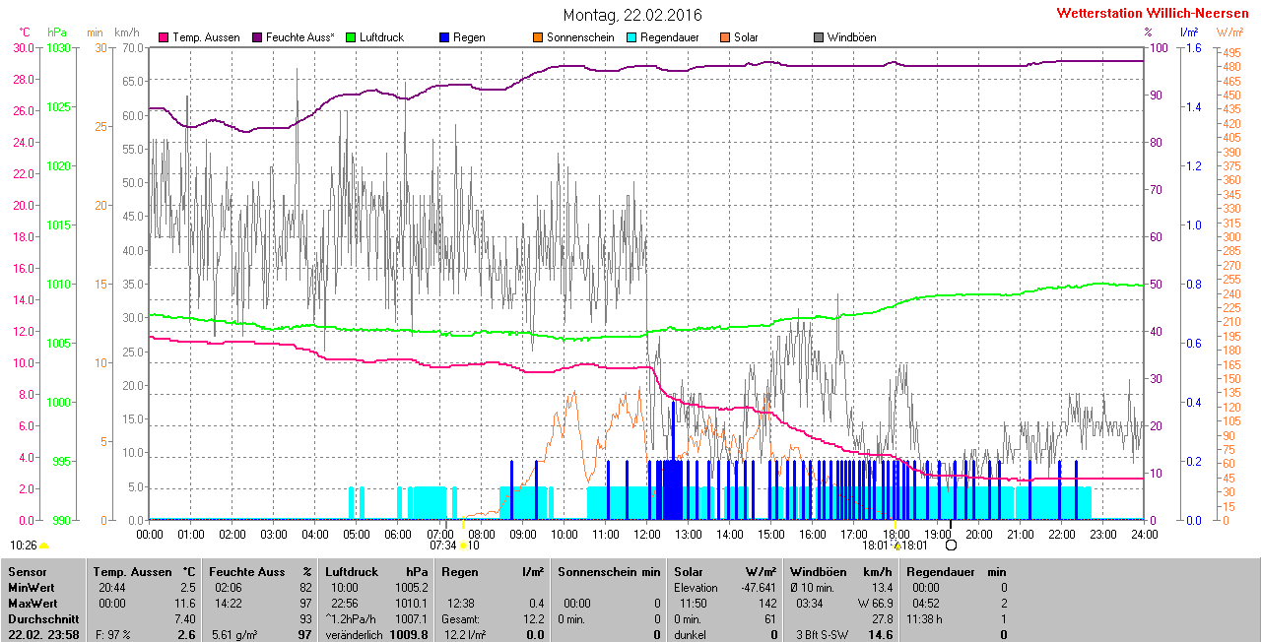Screen dimensions: 1261x642
Task: Click the 'Sensor' header in the data table
Action: pyautogui.click(x=26, y=571)
